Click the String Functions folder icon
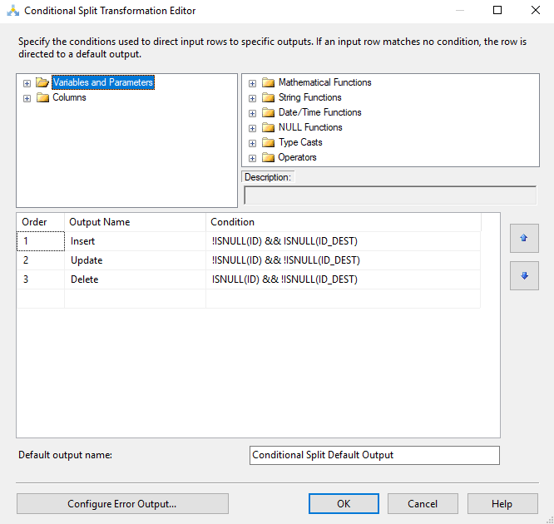The width and height of the screenshot is (554, 524). (268, 98)
